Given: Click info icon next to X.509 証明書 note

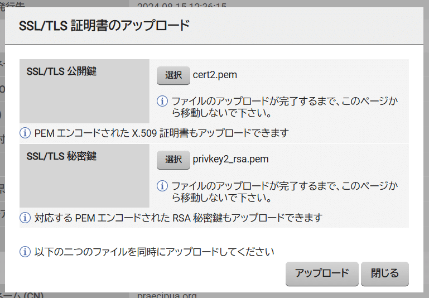Looking at the screenshot, I should click(x=25, y=133).
